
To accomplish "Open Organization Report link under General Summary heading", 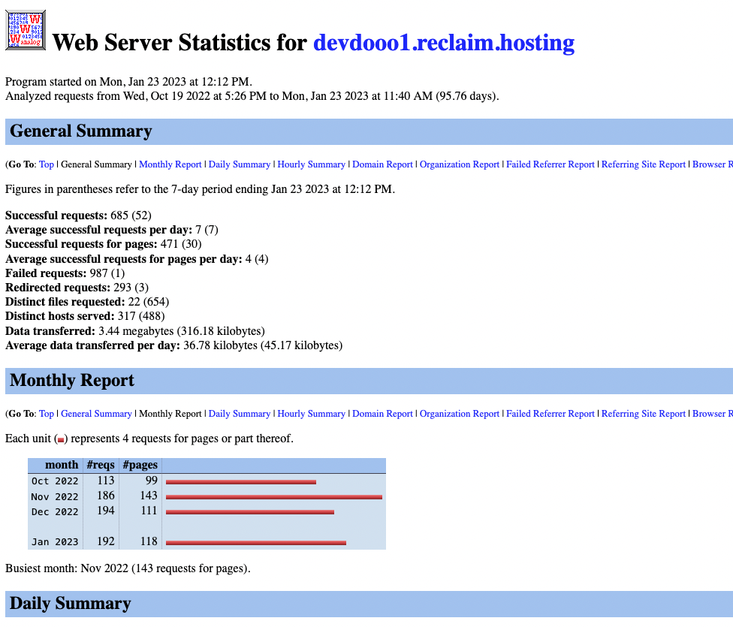I will (460, 164).
